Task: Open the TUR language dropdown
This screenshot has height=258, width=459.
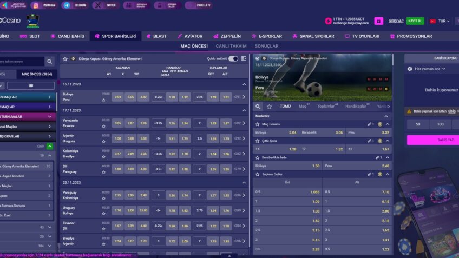Action: 440,21
